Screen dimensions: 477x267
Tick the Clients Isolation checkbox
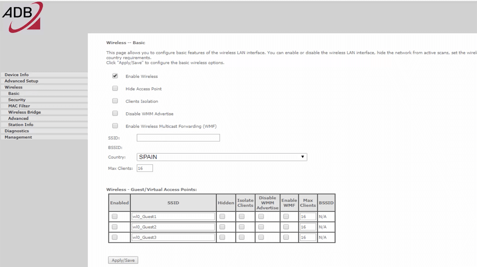coord(115,101)
